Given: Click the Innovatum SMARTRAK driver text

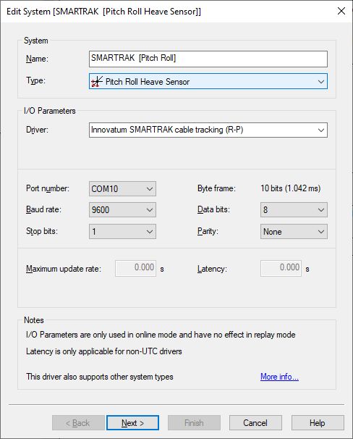Looking at the screenshot, I should (x=167, y=130).
